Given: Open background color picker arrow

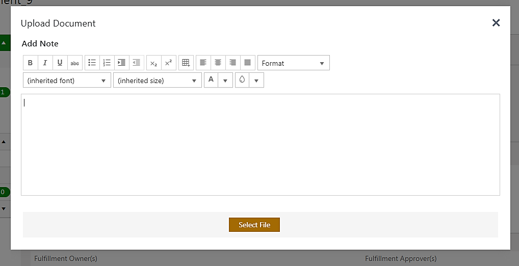Looking at the screenshot, I should (x=256, y=81).
